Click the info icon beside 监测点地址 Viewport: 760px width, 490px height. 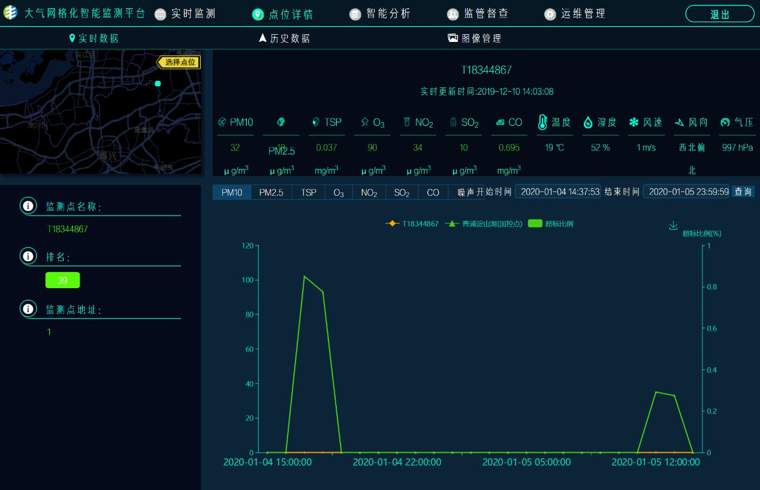28,309
